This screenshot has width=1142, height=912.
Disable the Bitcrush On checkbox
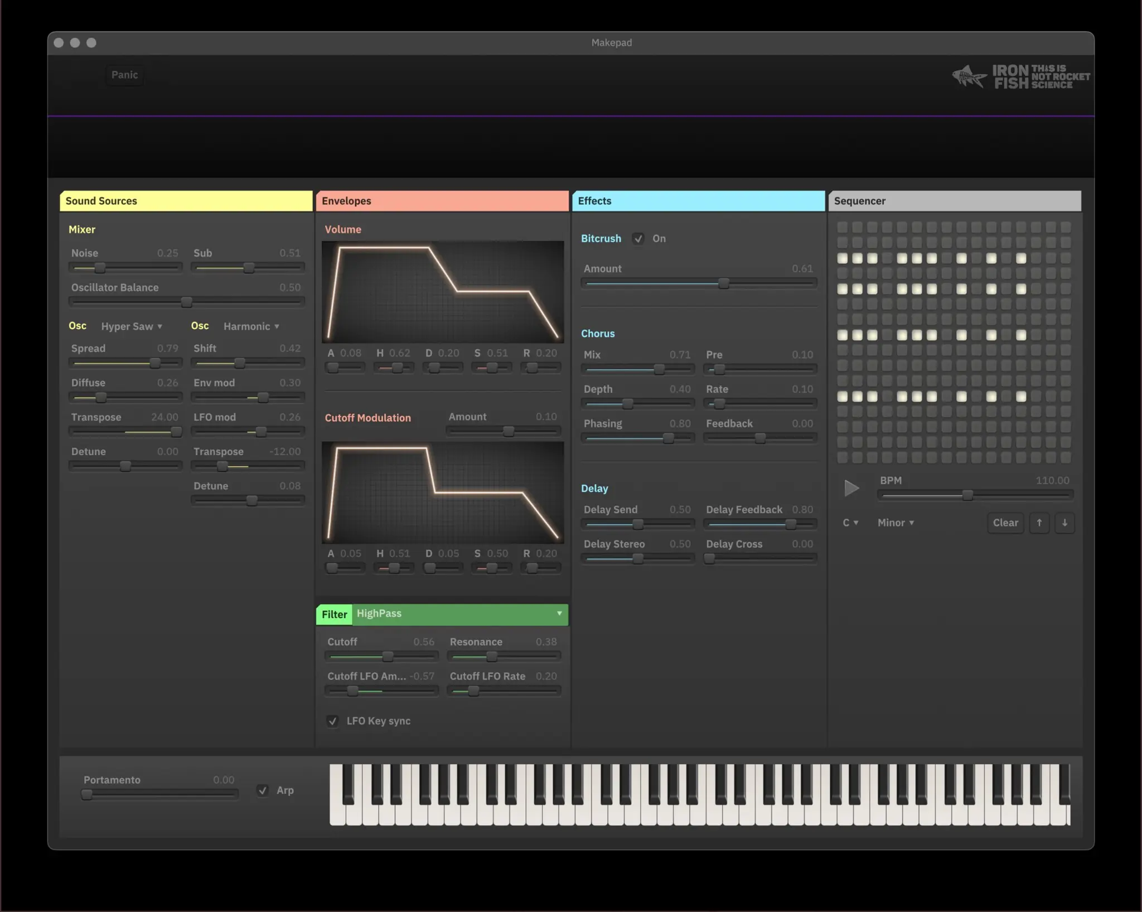tap(638, 239)
